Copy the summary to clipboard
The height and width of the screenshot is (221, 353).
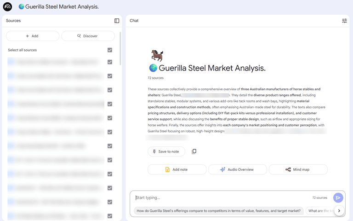pyautogui.click(x=194, y=151)
